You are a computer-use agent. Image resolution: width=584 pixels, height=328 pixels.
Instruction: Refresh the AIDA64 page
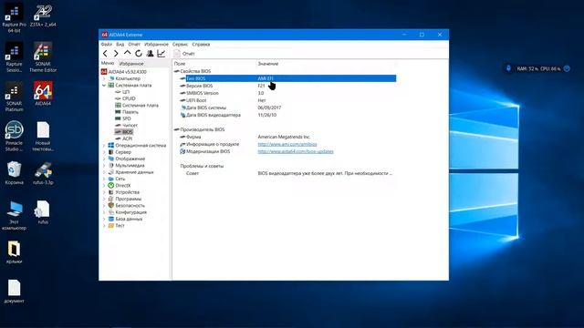[x=139, y=54]
